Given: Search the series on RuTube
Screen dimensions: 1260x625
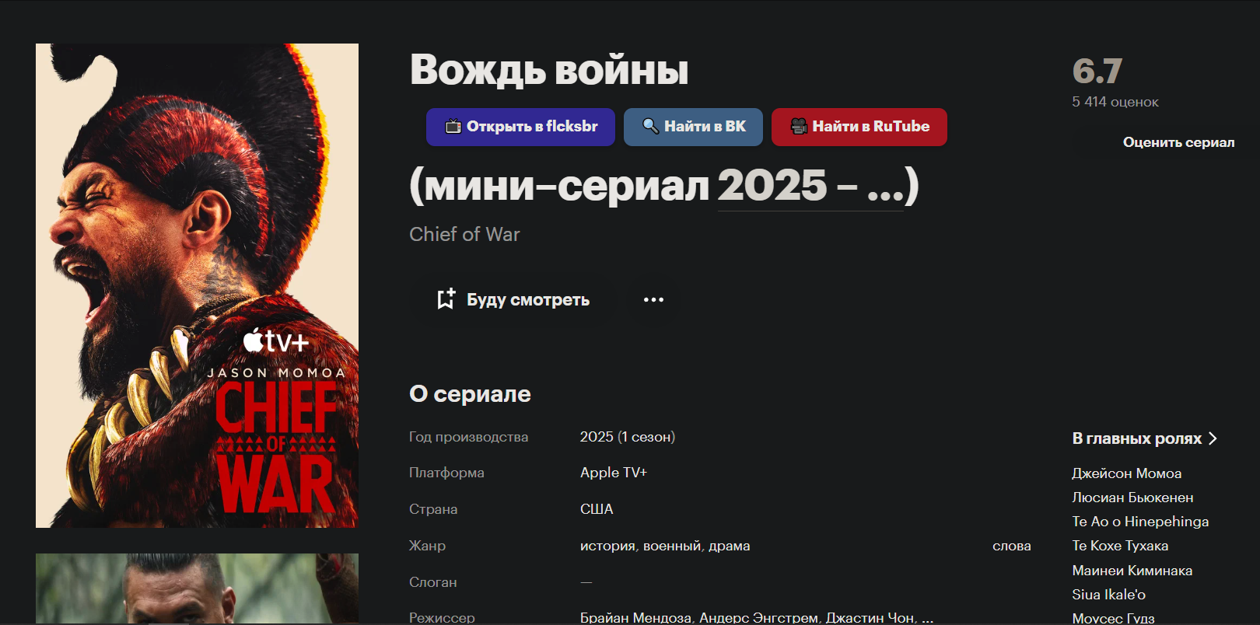Looking at the screenshot, I should (859, 127).
